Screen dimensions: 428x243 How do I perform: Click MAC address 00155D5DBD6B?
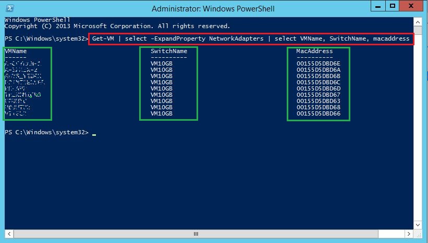[319, 76]
